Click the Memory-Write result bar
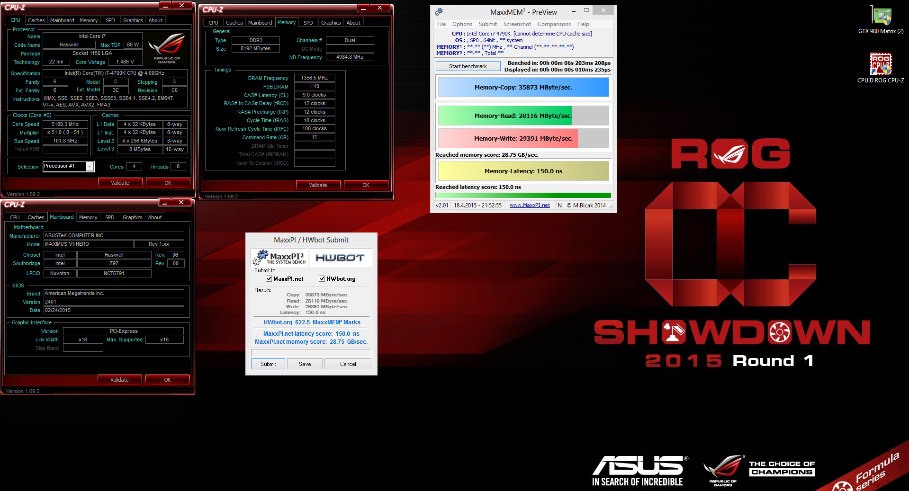Viewport: 909px width, 491px height. click(x=523, y=138)
